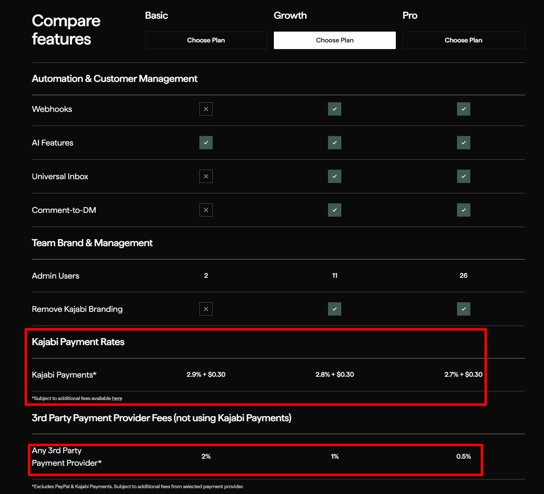Click the Webhooks X mark under Basic
This screenshot has height=494, width=544.
tap(206, 109)
